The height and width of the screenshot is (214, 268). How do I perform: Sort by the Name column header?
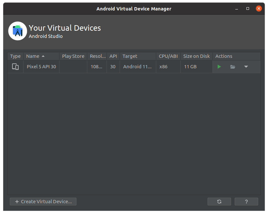pos(41,56)
